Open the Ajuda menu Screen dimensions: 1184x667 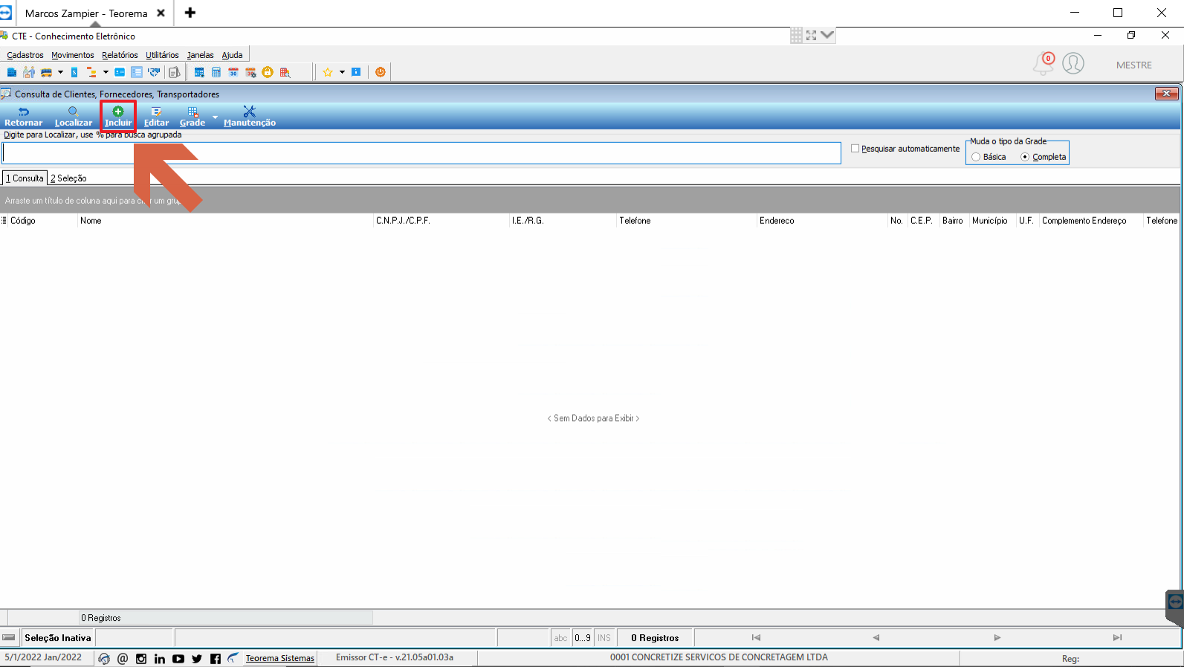pos(232,55)
